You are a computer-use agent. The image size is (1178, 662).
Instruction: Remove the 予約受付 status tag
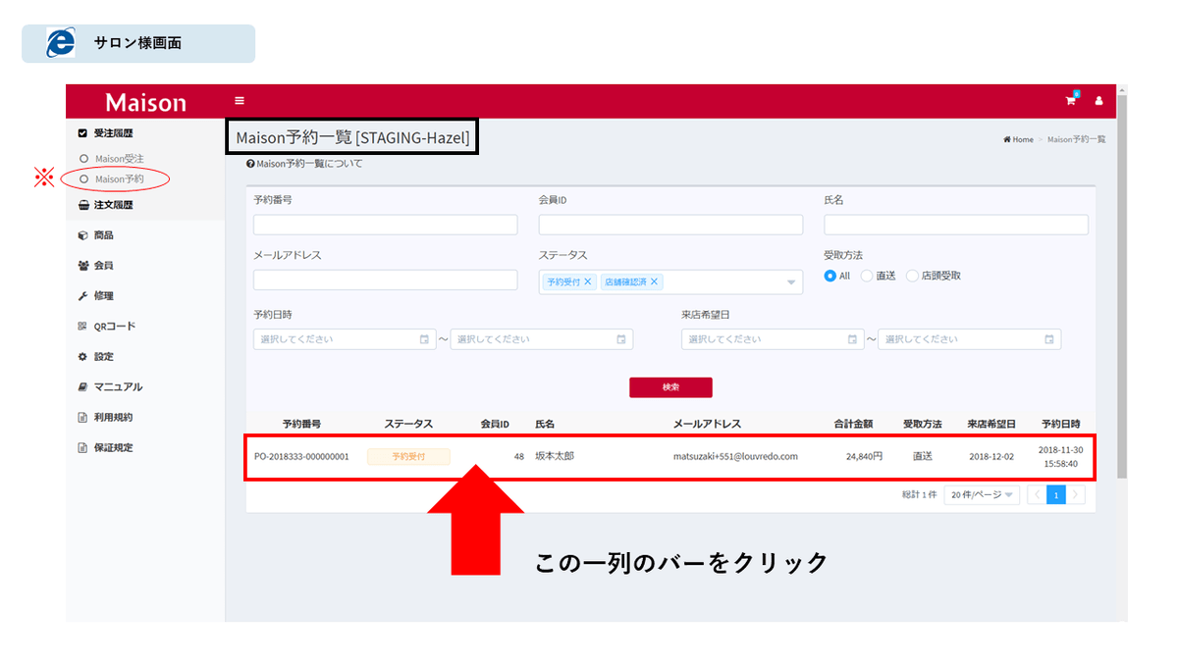click(588, 281)
